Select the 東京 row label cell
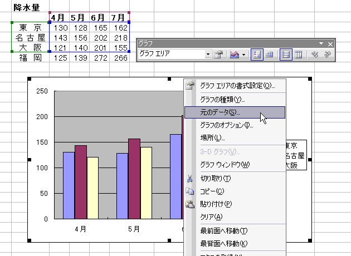 [x=30, y=27]
